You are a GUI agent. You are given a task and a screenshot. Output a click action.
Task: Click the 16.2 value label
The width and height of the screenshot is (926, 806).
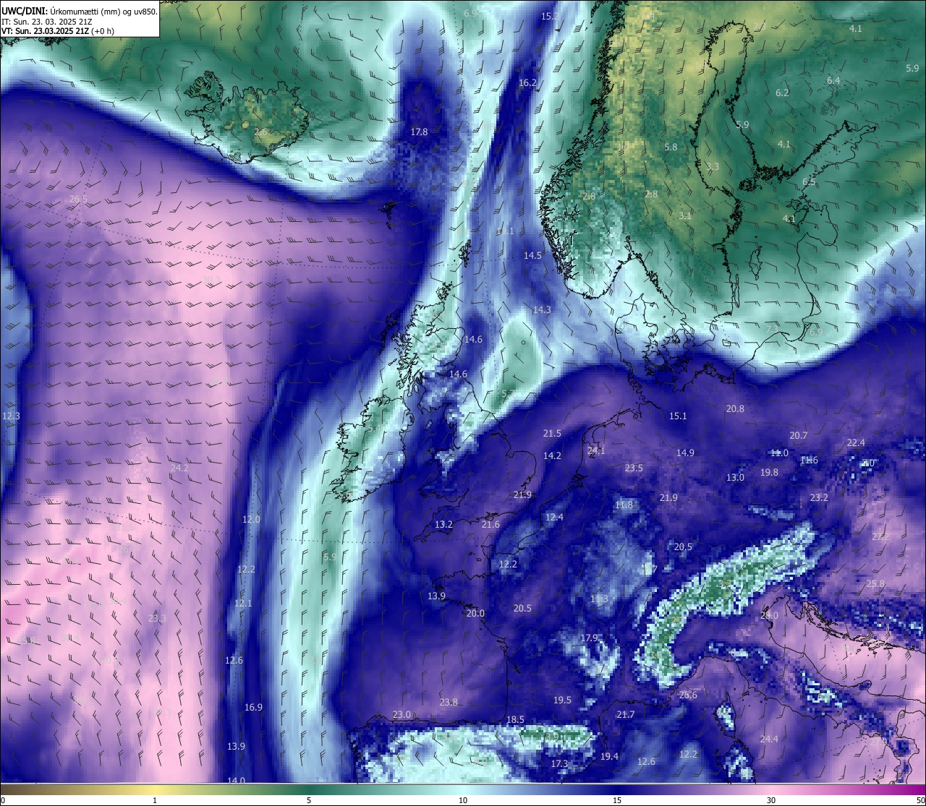(x=527, y=82)
